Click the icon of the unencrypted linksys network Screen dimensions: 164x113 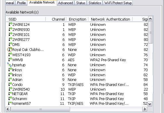pos(10,70)
